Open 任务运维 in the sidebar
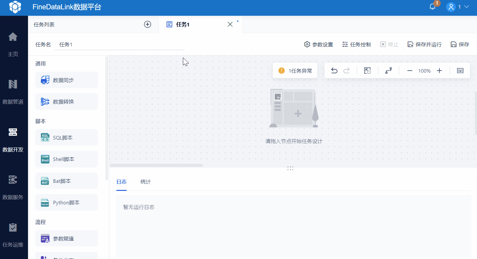 tap(13, 235)
